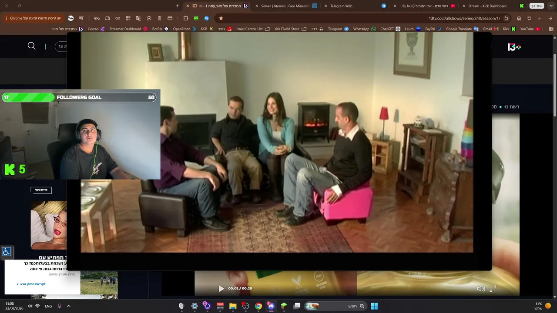This screenshot has width=557, height=313.
Task: Open the Google Translate bookmark
Action: 462,29
